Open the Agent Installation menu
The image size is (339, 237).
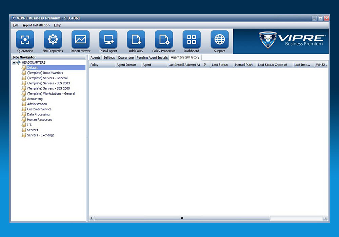coord(36,25)
